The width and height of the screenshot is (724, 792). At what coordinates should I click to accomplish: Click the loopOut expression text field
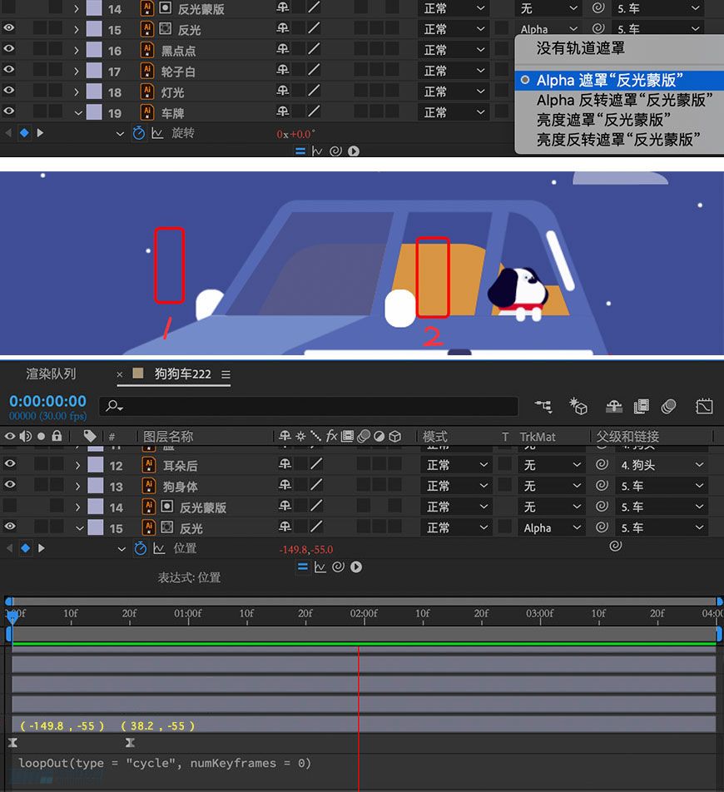(165, 763)
